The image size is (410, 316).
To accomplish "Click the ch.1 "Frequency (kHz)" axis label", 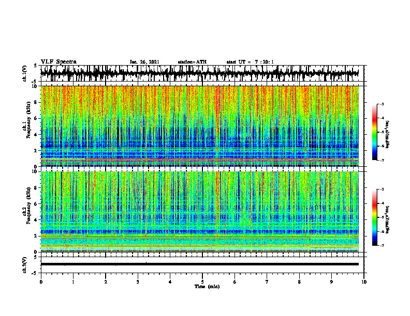I will click(x=28, y=119).
